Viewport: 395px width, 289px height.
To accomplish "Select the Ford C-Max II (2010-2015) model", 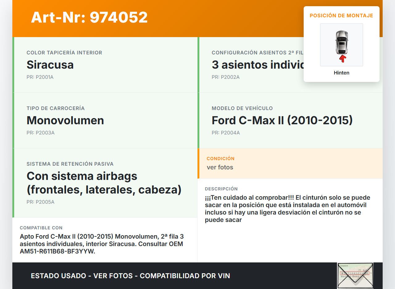I will pos(282,120).
